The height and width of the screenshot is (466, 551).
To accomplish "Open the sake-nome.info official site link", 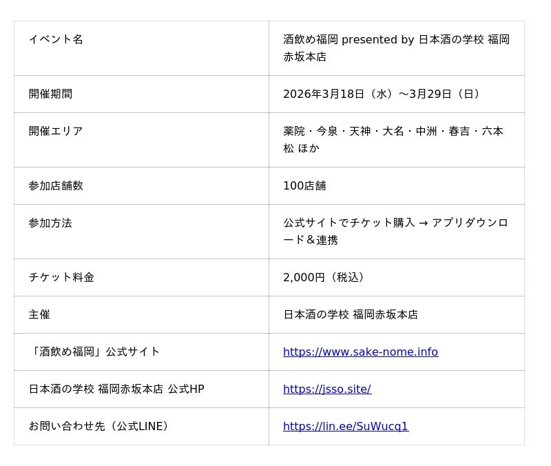I will [x=360, y=352].
